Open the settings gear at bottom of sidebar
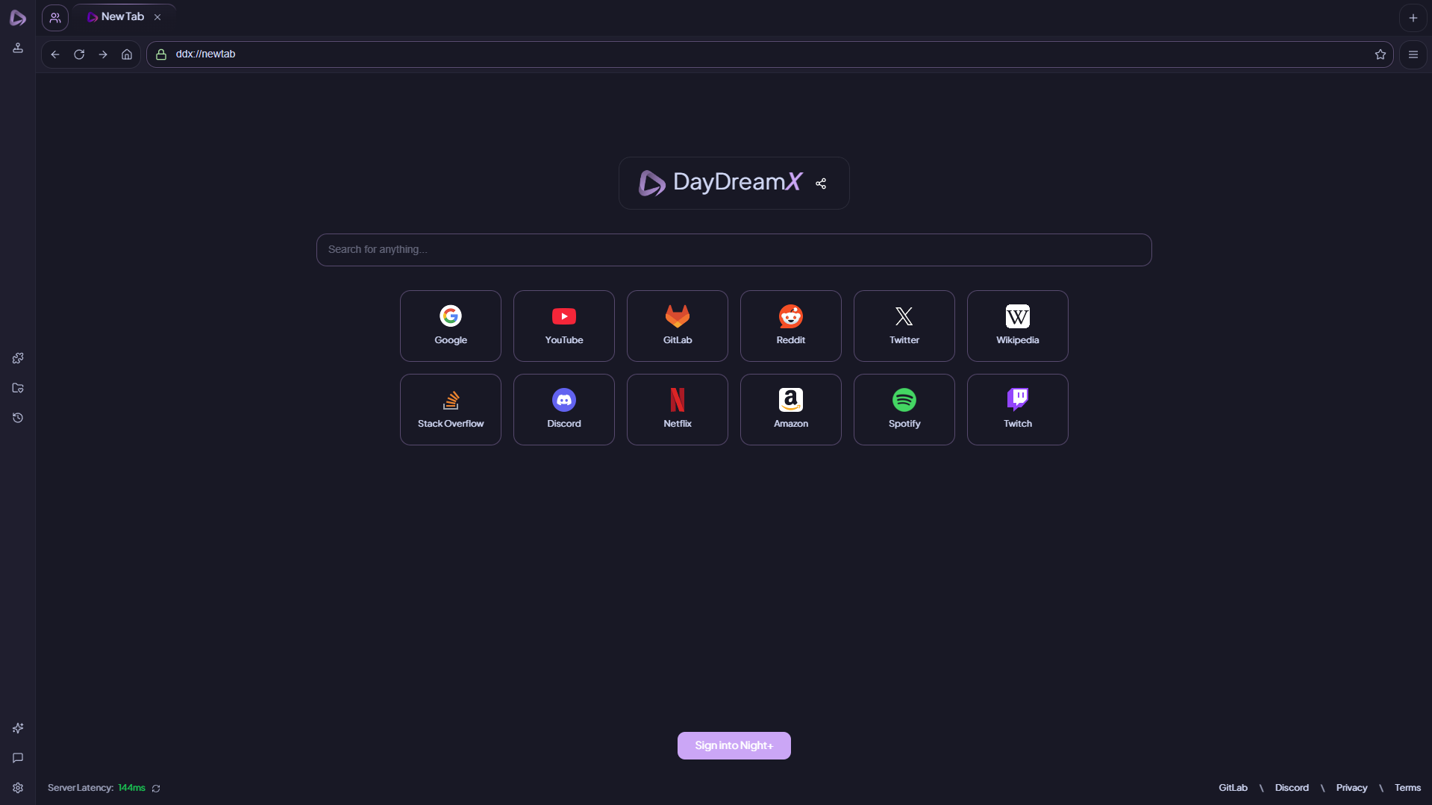 click(x=18, y=788)
